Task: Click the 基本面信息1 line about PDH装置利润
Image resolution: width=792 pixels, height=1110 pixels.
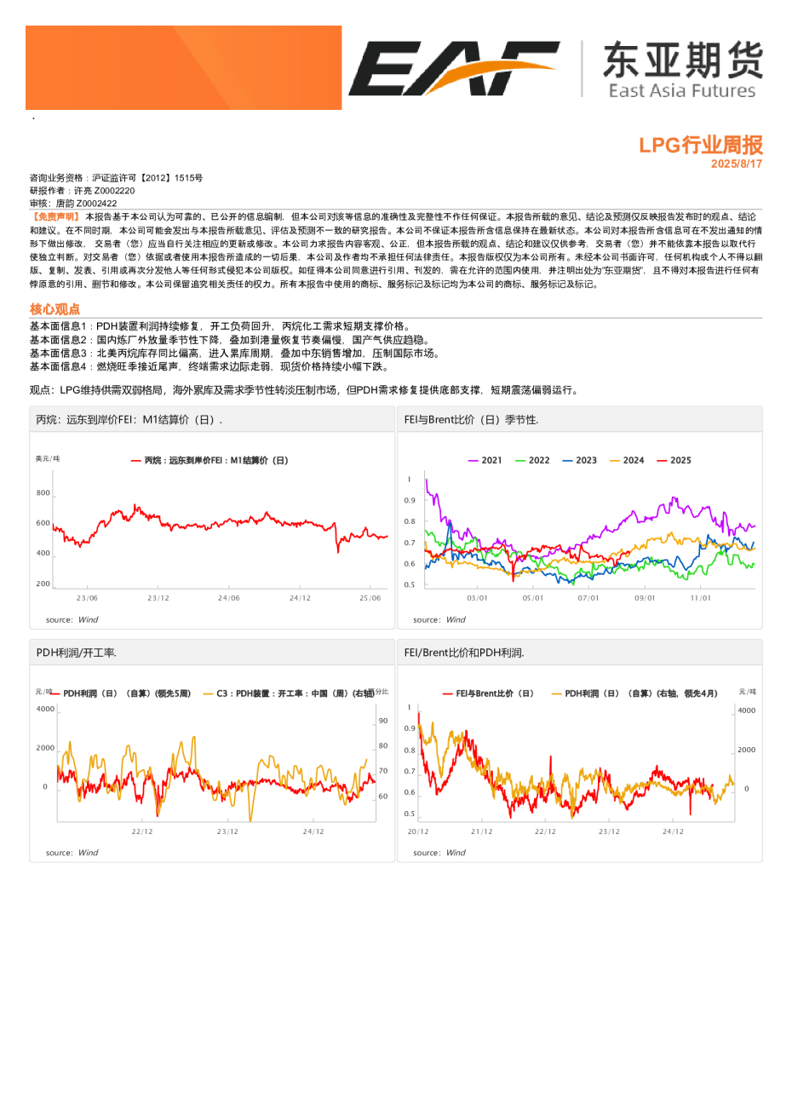Action: click(221, 326)
